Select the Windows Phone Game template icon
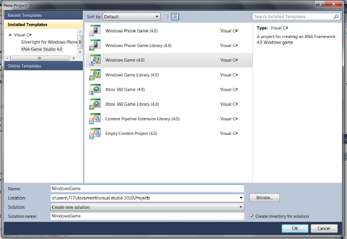 tap(95, 30)
